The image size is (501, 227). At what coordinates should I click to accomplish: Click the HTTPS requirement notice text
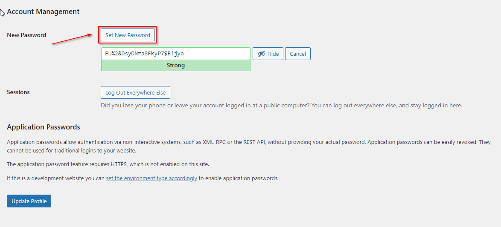coord(108,164)
